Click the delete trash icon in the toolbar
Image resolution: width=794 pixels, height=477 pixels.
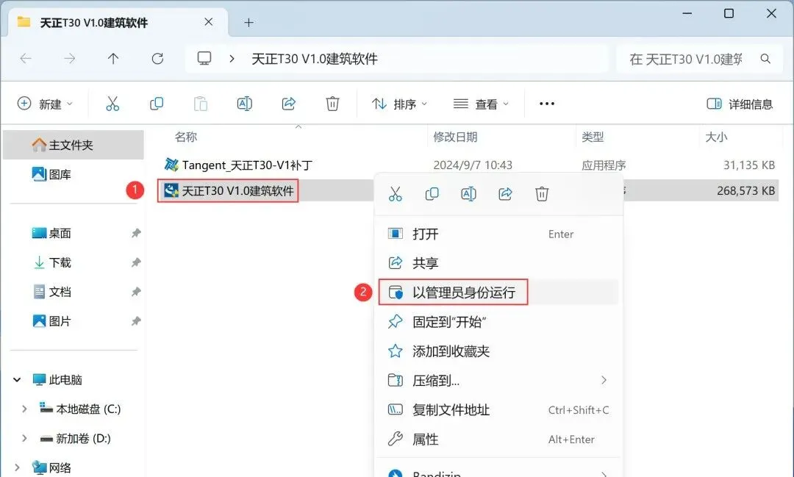pyautogui.click(x=332, y=104)
